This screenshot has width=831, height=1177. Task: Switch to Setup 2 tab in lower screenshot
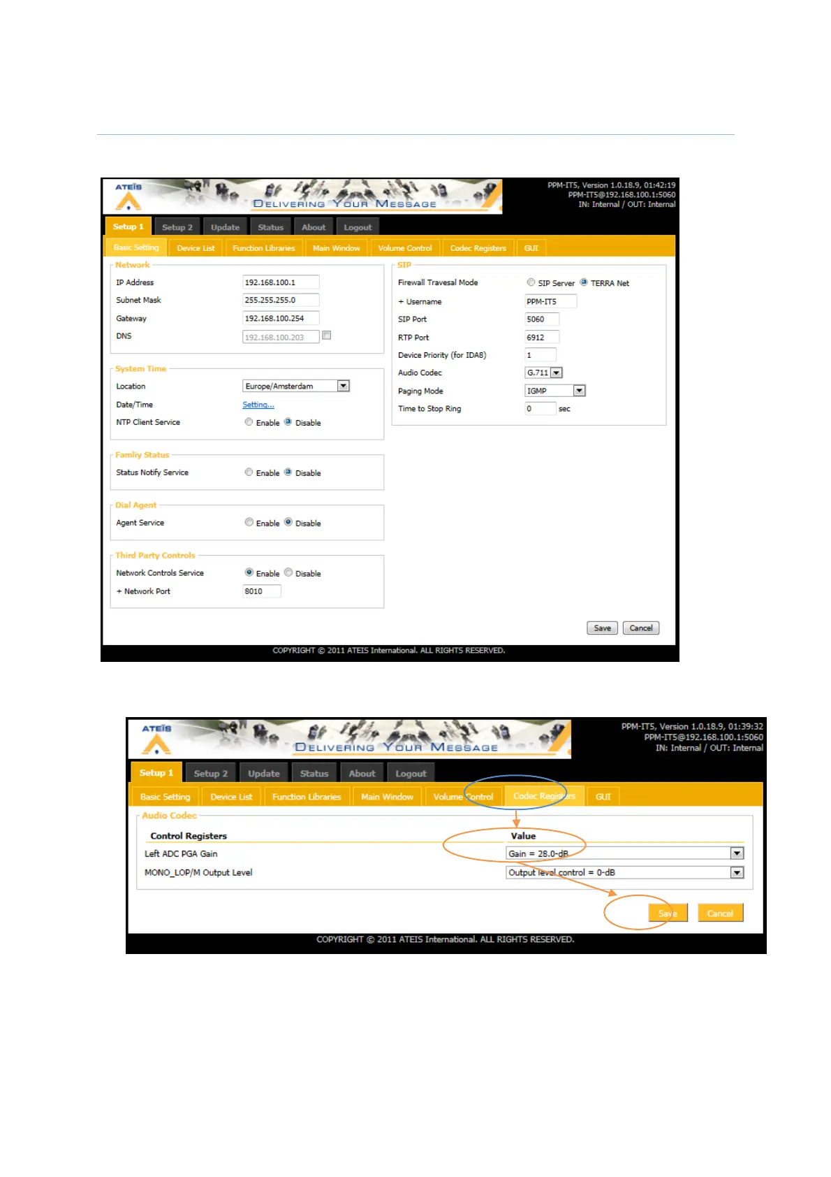[x=211, y=773]
